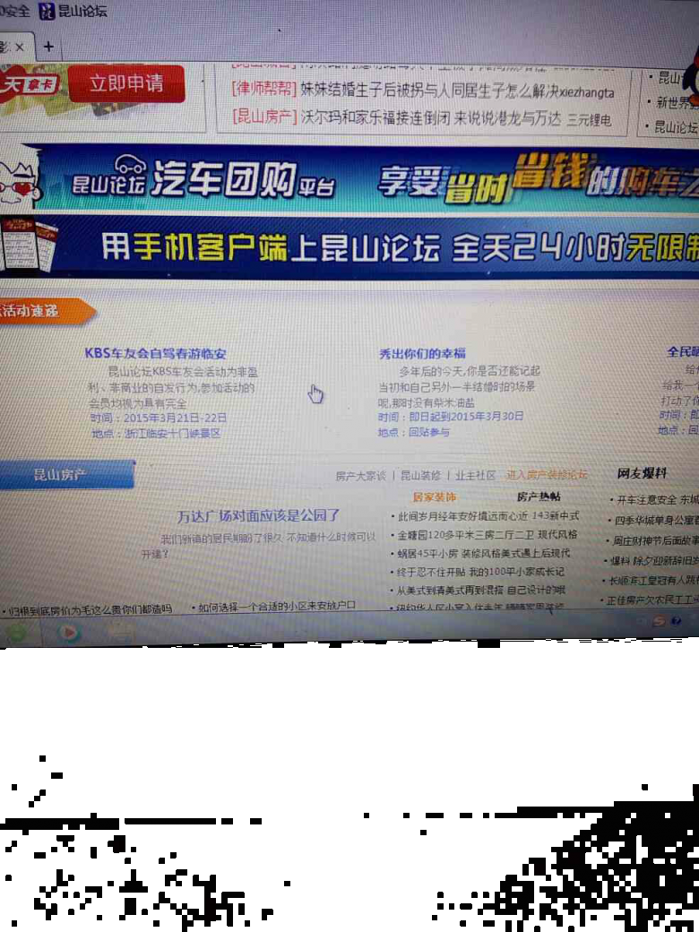The image size is (699, 932).
Task: Click 进入房产装修论坛 orange link
Action: (x=547, y=474)
